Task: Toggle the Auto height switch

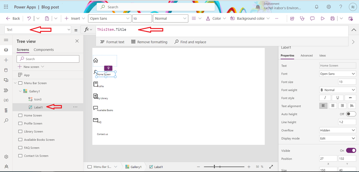Action: pyautogui.click(x=351, y=114)
